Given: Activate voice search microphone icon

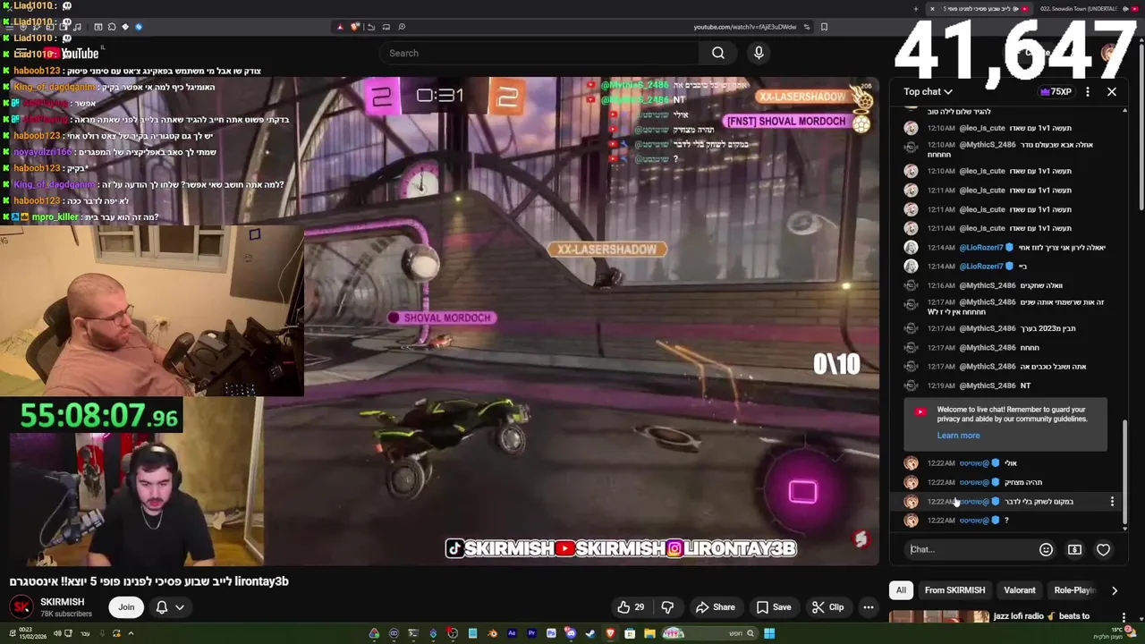Looking at the screenshot, I should pyautogui.click(x=759, y=53).
